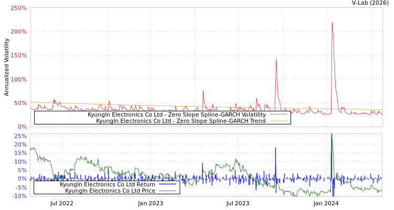Image resolution: width=394 pixels, height=210 pixels.
Task: Select the Volatility legend line swatch
Action: [x=278, y=115]
